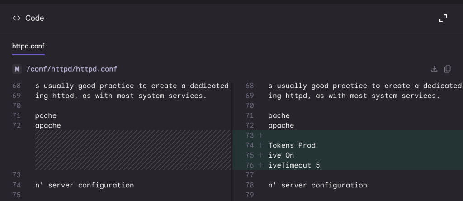Click line number 77 in right pane
The image size is (463, 201).
[250, 175]
